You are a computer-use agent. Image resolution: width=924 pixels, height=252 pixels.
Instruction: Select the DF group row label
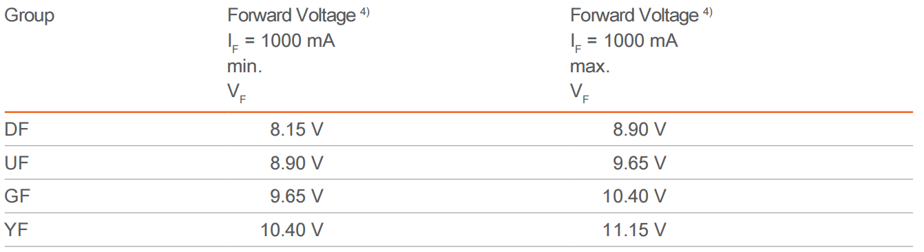click(x=17, y=129)
